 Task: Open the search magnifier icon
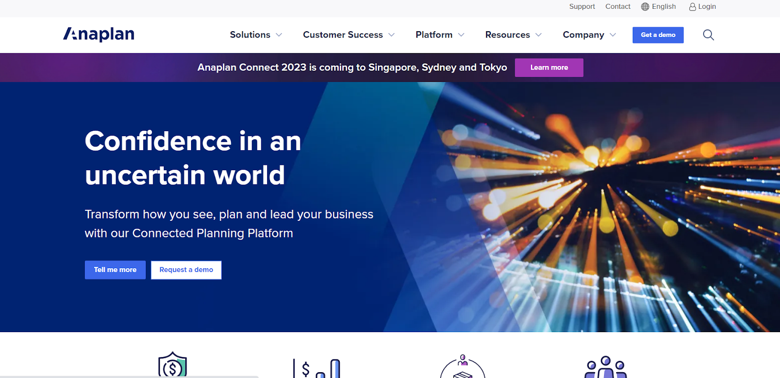coord(708,35)
